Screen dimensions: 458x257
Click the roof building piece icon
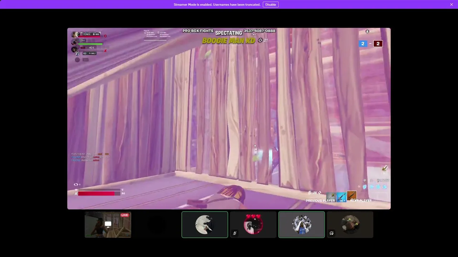385,187
